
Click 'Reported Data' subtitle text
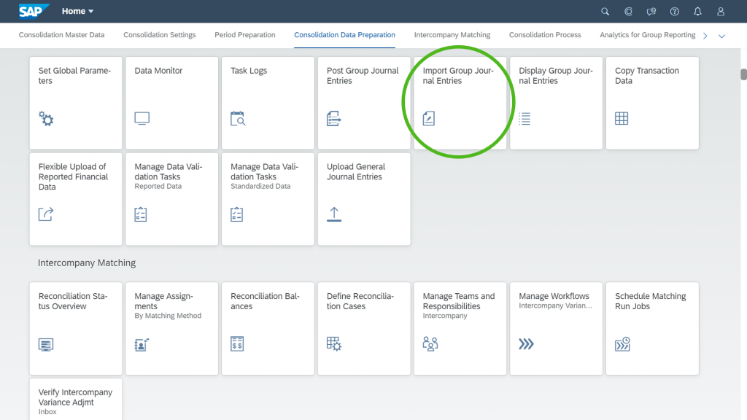tap(158, 186)
